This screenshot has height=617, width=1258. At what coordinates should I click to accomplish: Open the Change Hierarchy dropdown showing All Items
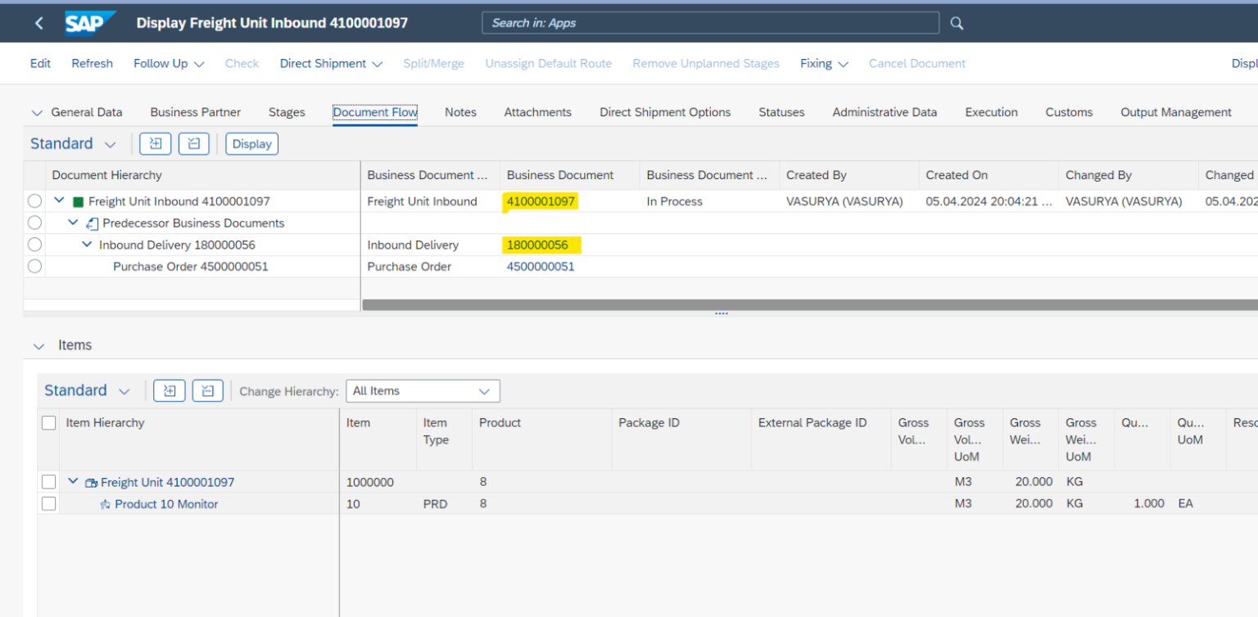(x=423, y=390)
